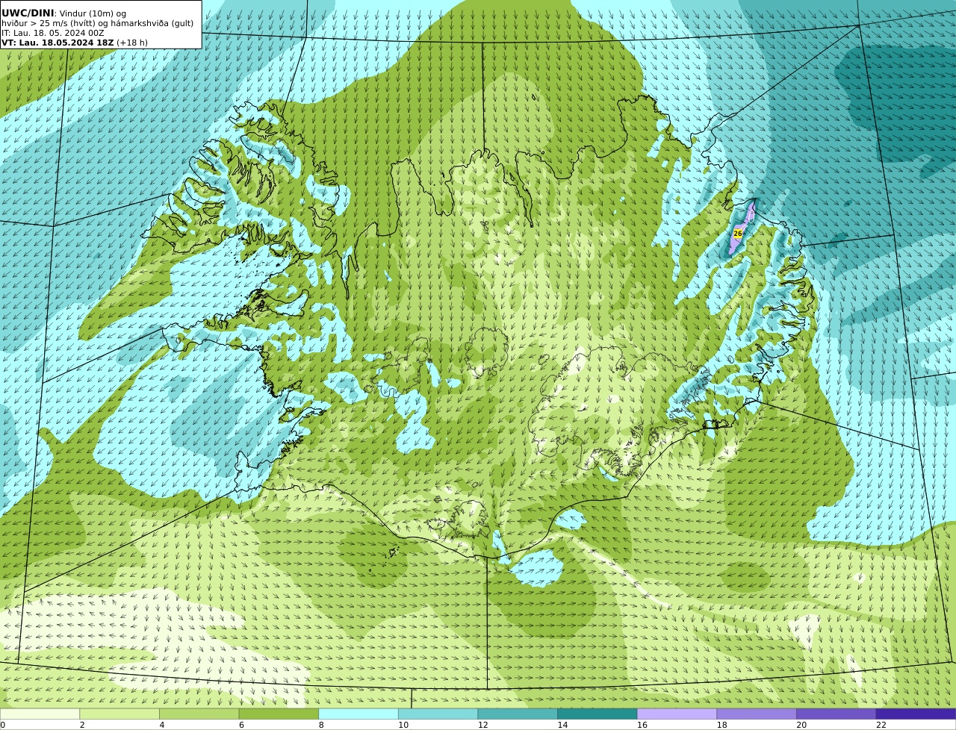Click the "UWC/DINI" title text
The height and width of the screenshot is (730, 956).
pos(28,13)
